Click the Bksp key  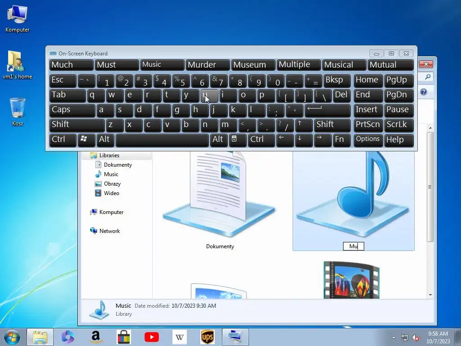(337, 81)
